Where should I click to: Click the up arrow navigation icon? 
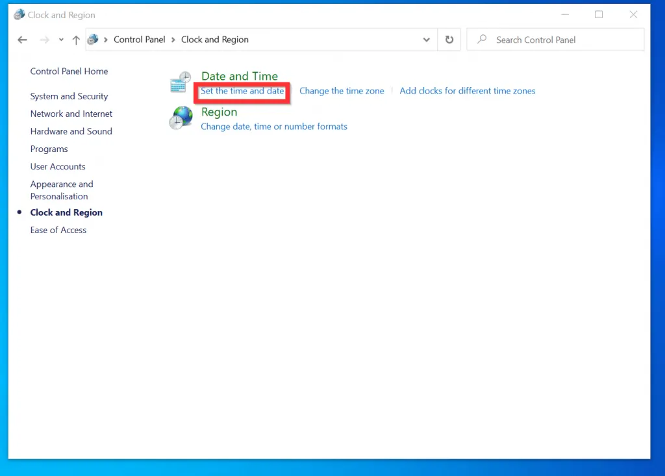75,40
